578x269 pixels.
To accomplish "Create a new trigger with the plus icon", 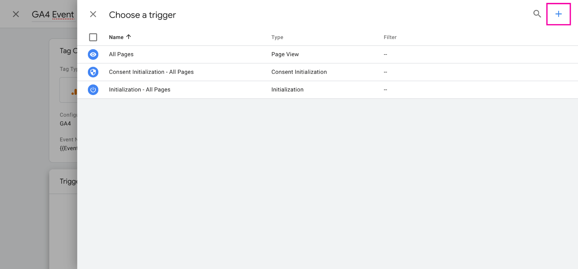I will click(x=558, y=14).
